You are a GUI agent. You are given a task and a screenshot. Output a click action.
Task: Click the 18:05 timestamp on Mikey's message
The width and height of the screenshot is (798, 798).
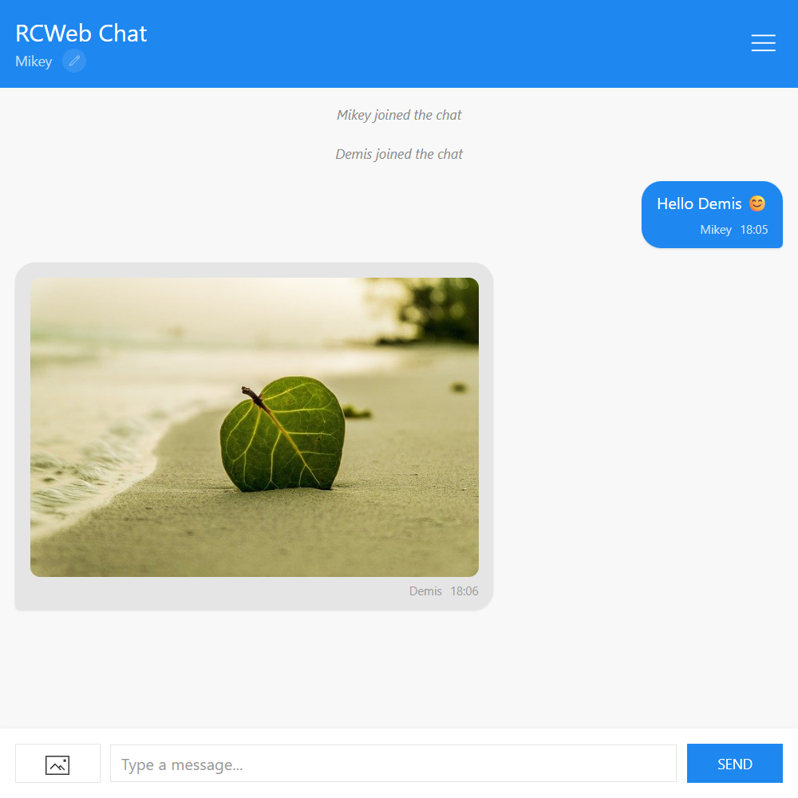coord(754,230)
